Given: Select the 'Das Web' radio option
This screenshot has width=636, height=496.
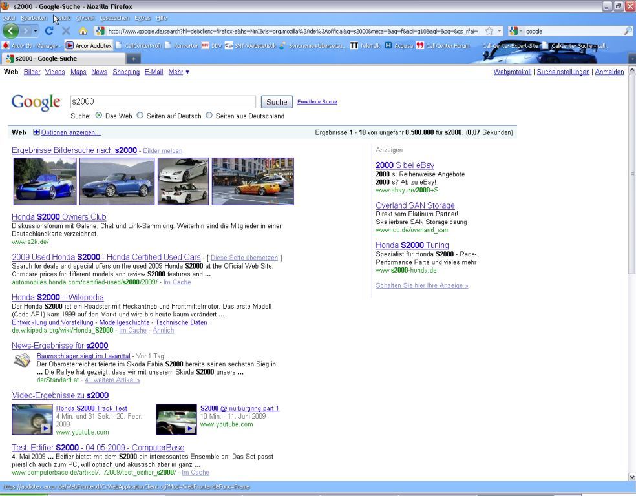Looking at the screenshot, I should (99, 116).
